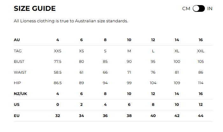The image size is (223, 132).
Task: Click the Australian size standards note
Action: [71, 21]
